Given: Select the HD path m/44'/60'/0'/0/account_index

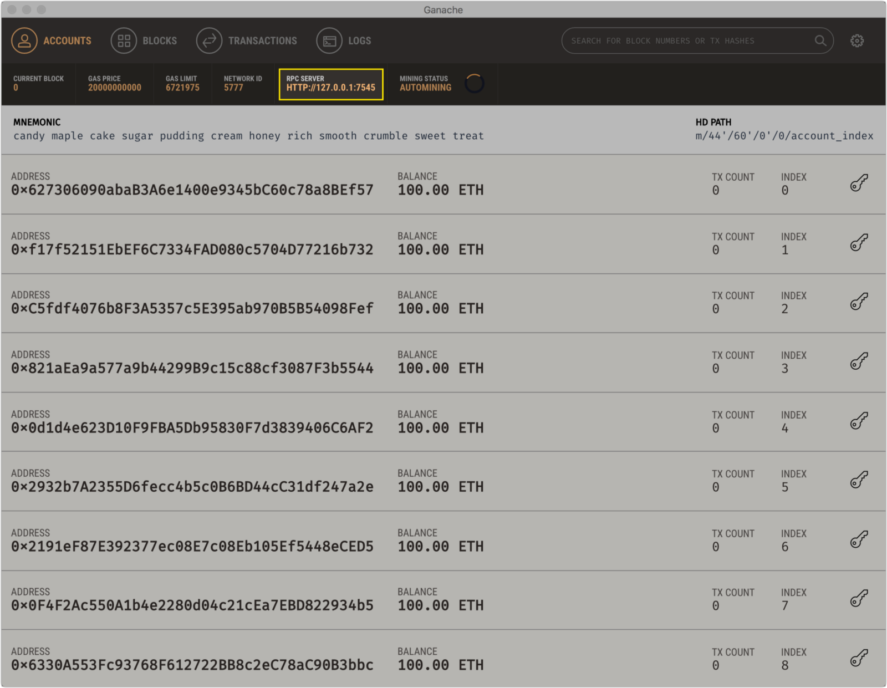Looking at the screenshot, I should tap(784, 136).
